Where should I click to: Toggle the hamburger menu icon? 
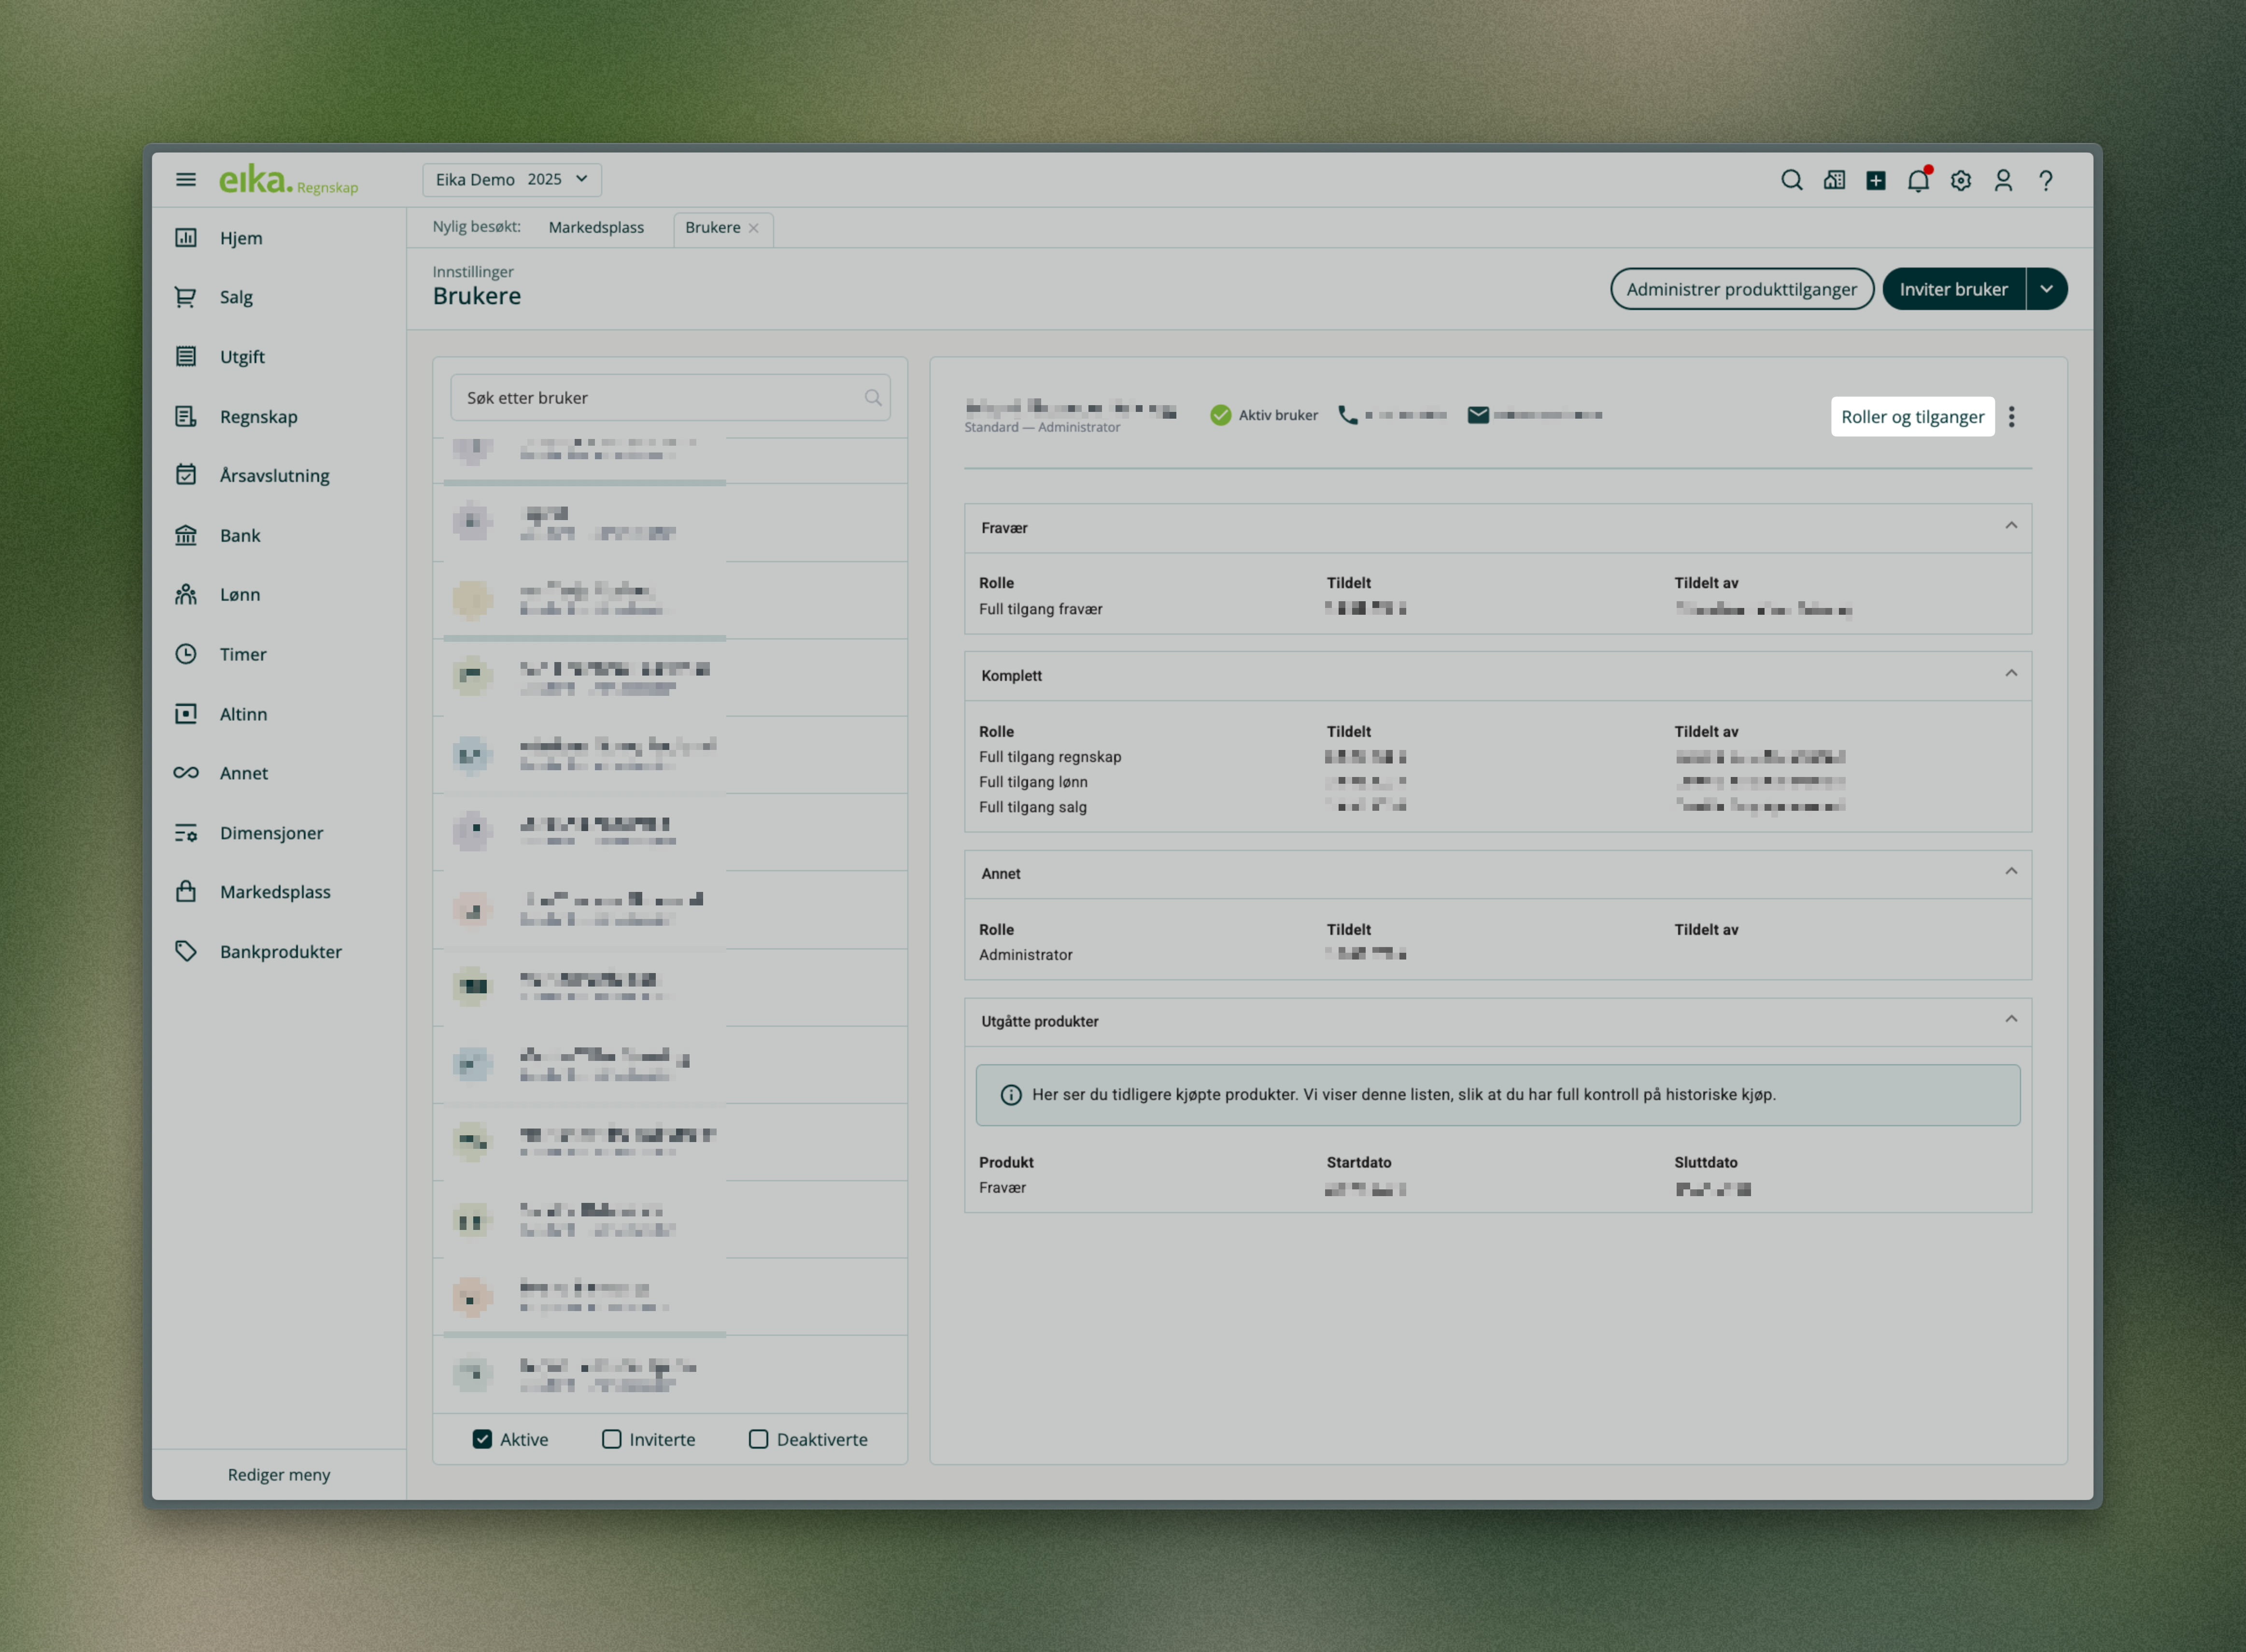tap(186, 180)
